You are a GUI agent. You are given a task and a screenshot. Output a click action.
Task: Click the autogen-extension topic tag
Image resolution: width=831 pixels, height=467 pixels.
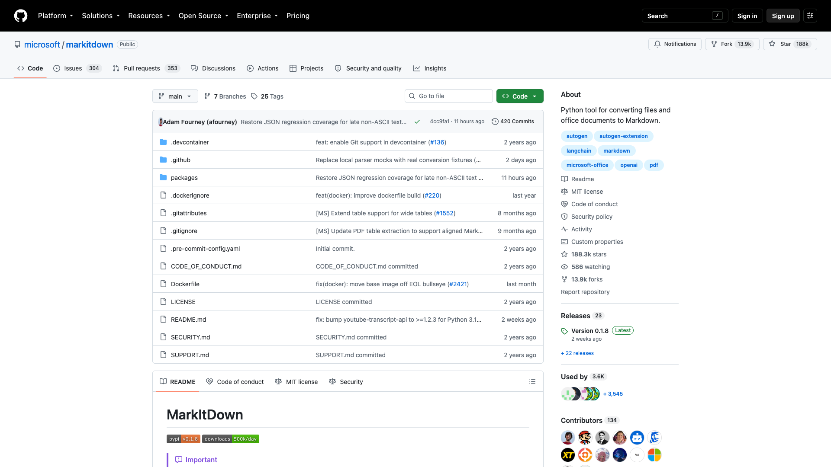pyautogui.click(x=623, y=136)
